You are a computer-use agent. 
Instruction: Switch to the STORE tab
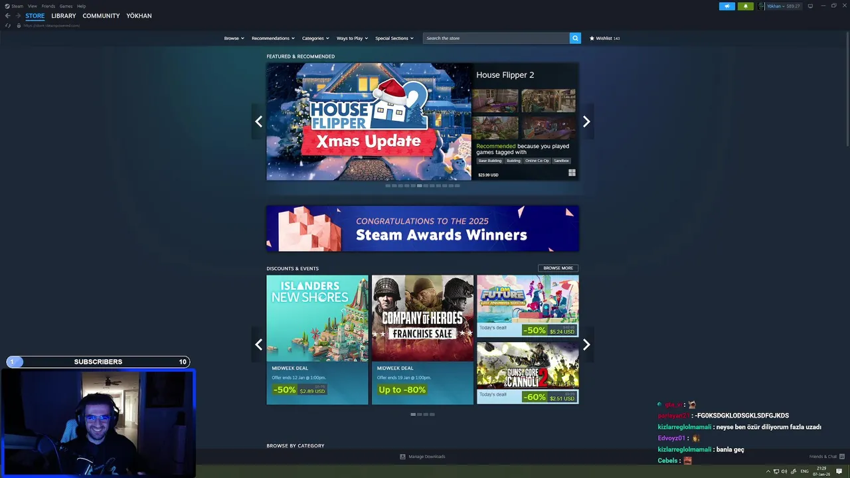coord(35,16)
